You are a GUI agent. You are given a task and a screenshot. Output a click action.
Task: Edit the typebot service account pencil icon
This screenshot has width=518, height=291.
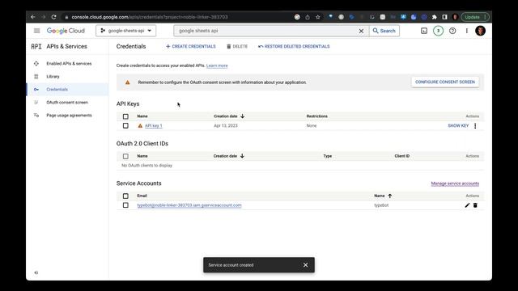click(467, 205)
